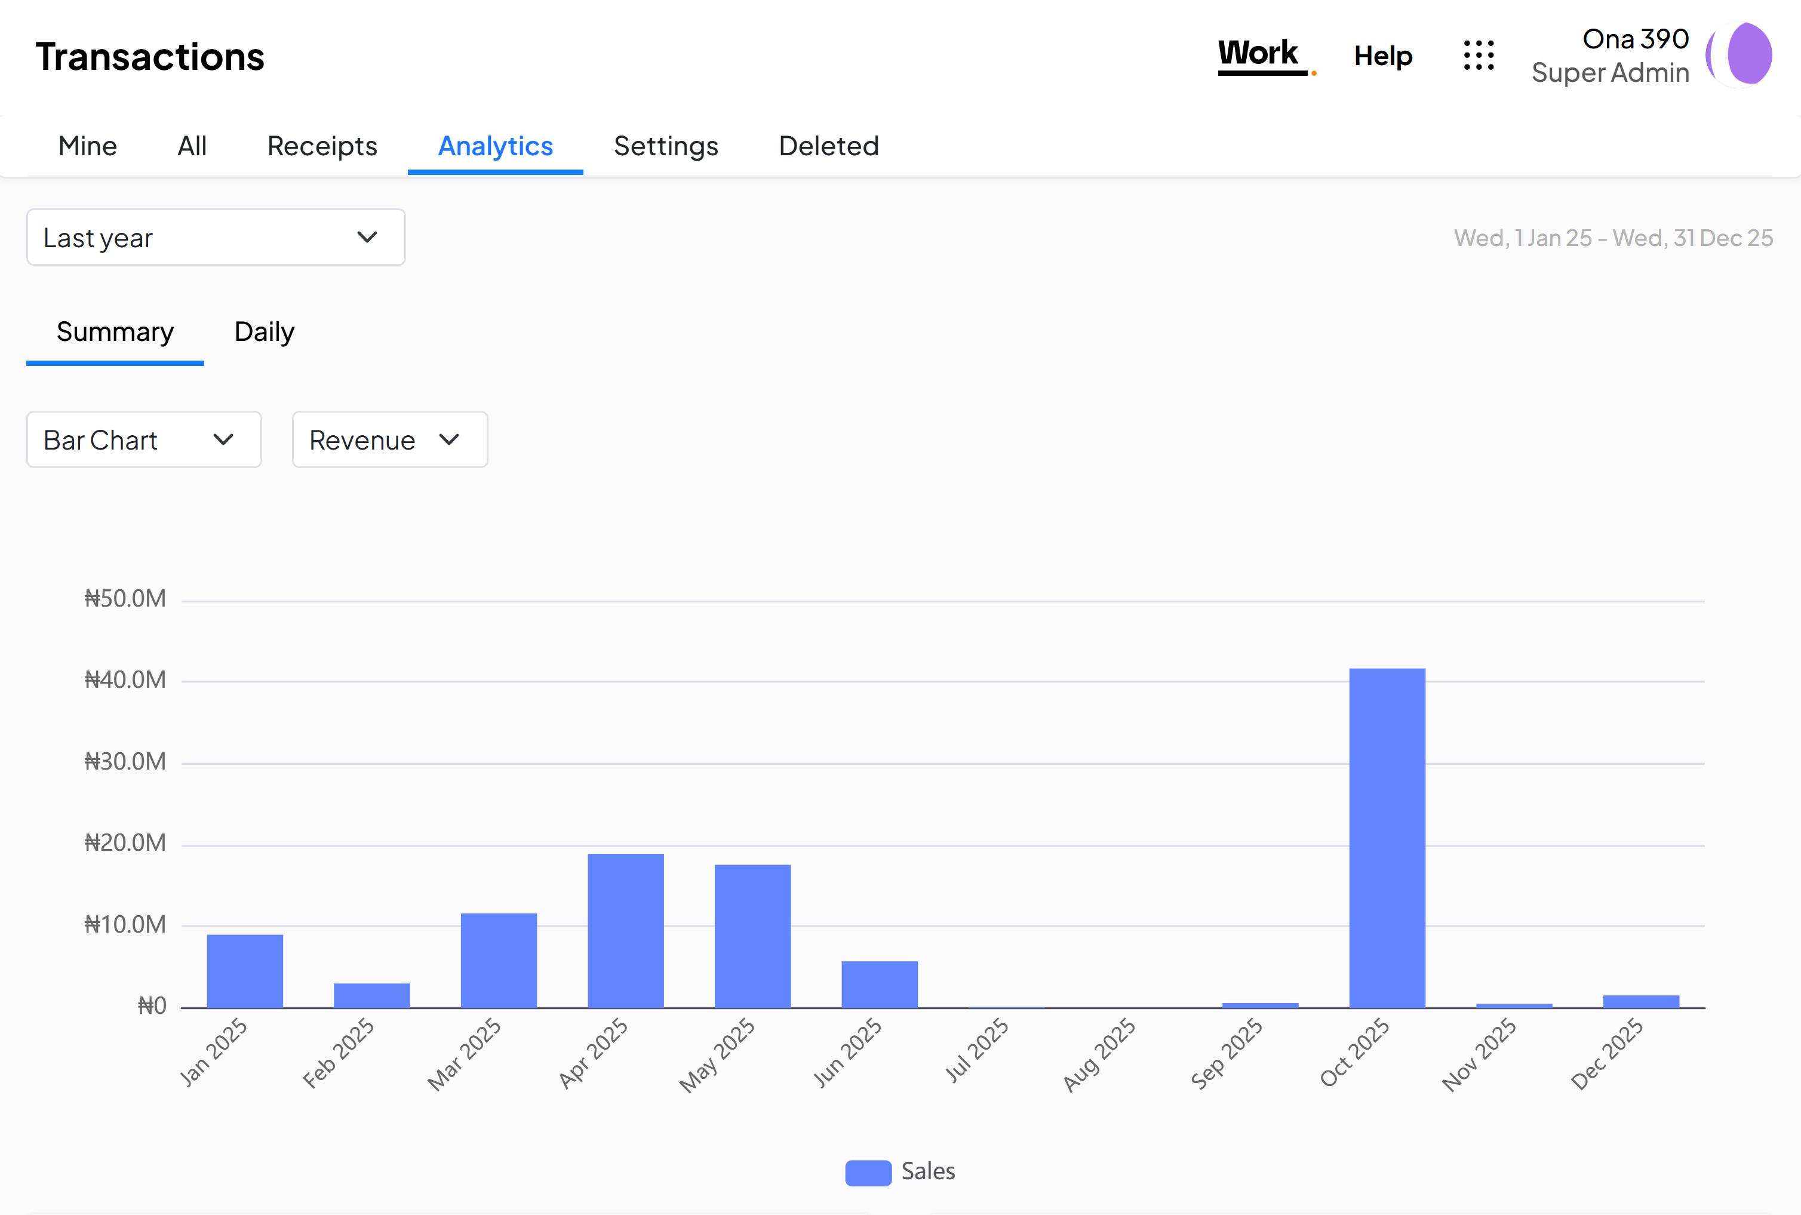1801x1215 pixels.
Task: Expand the Last year date range dropdown
Action: point(216,237)
